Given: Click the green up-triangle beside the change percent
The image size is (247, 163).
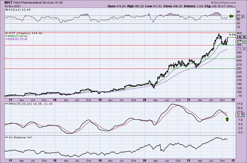Looking at the screenshot, I should click(x=235, y=6).
